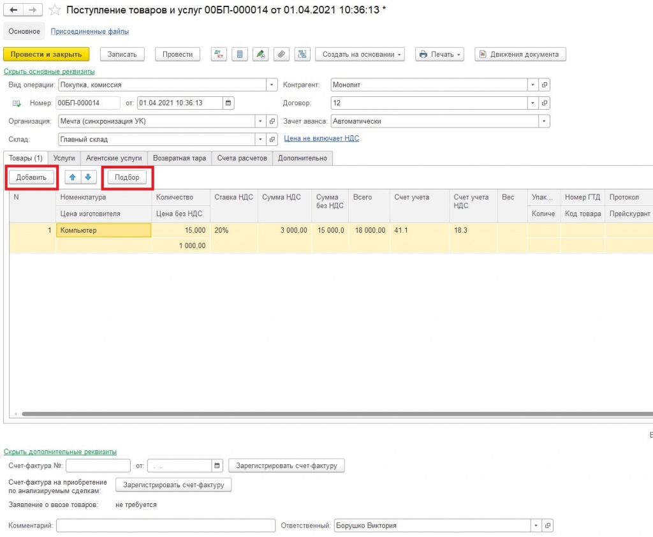Expand the Зачет аванса dropdown
This screenshot has height=537, width=653.
pos(544,121)
